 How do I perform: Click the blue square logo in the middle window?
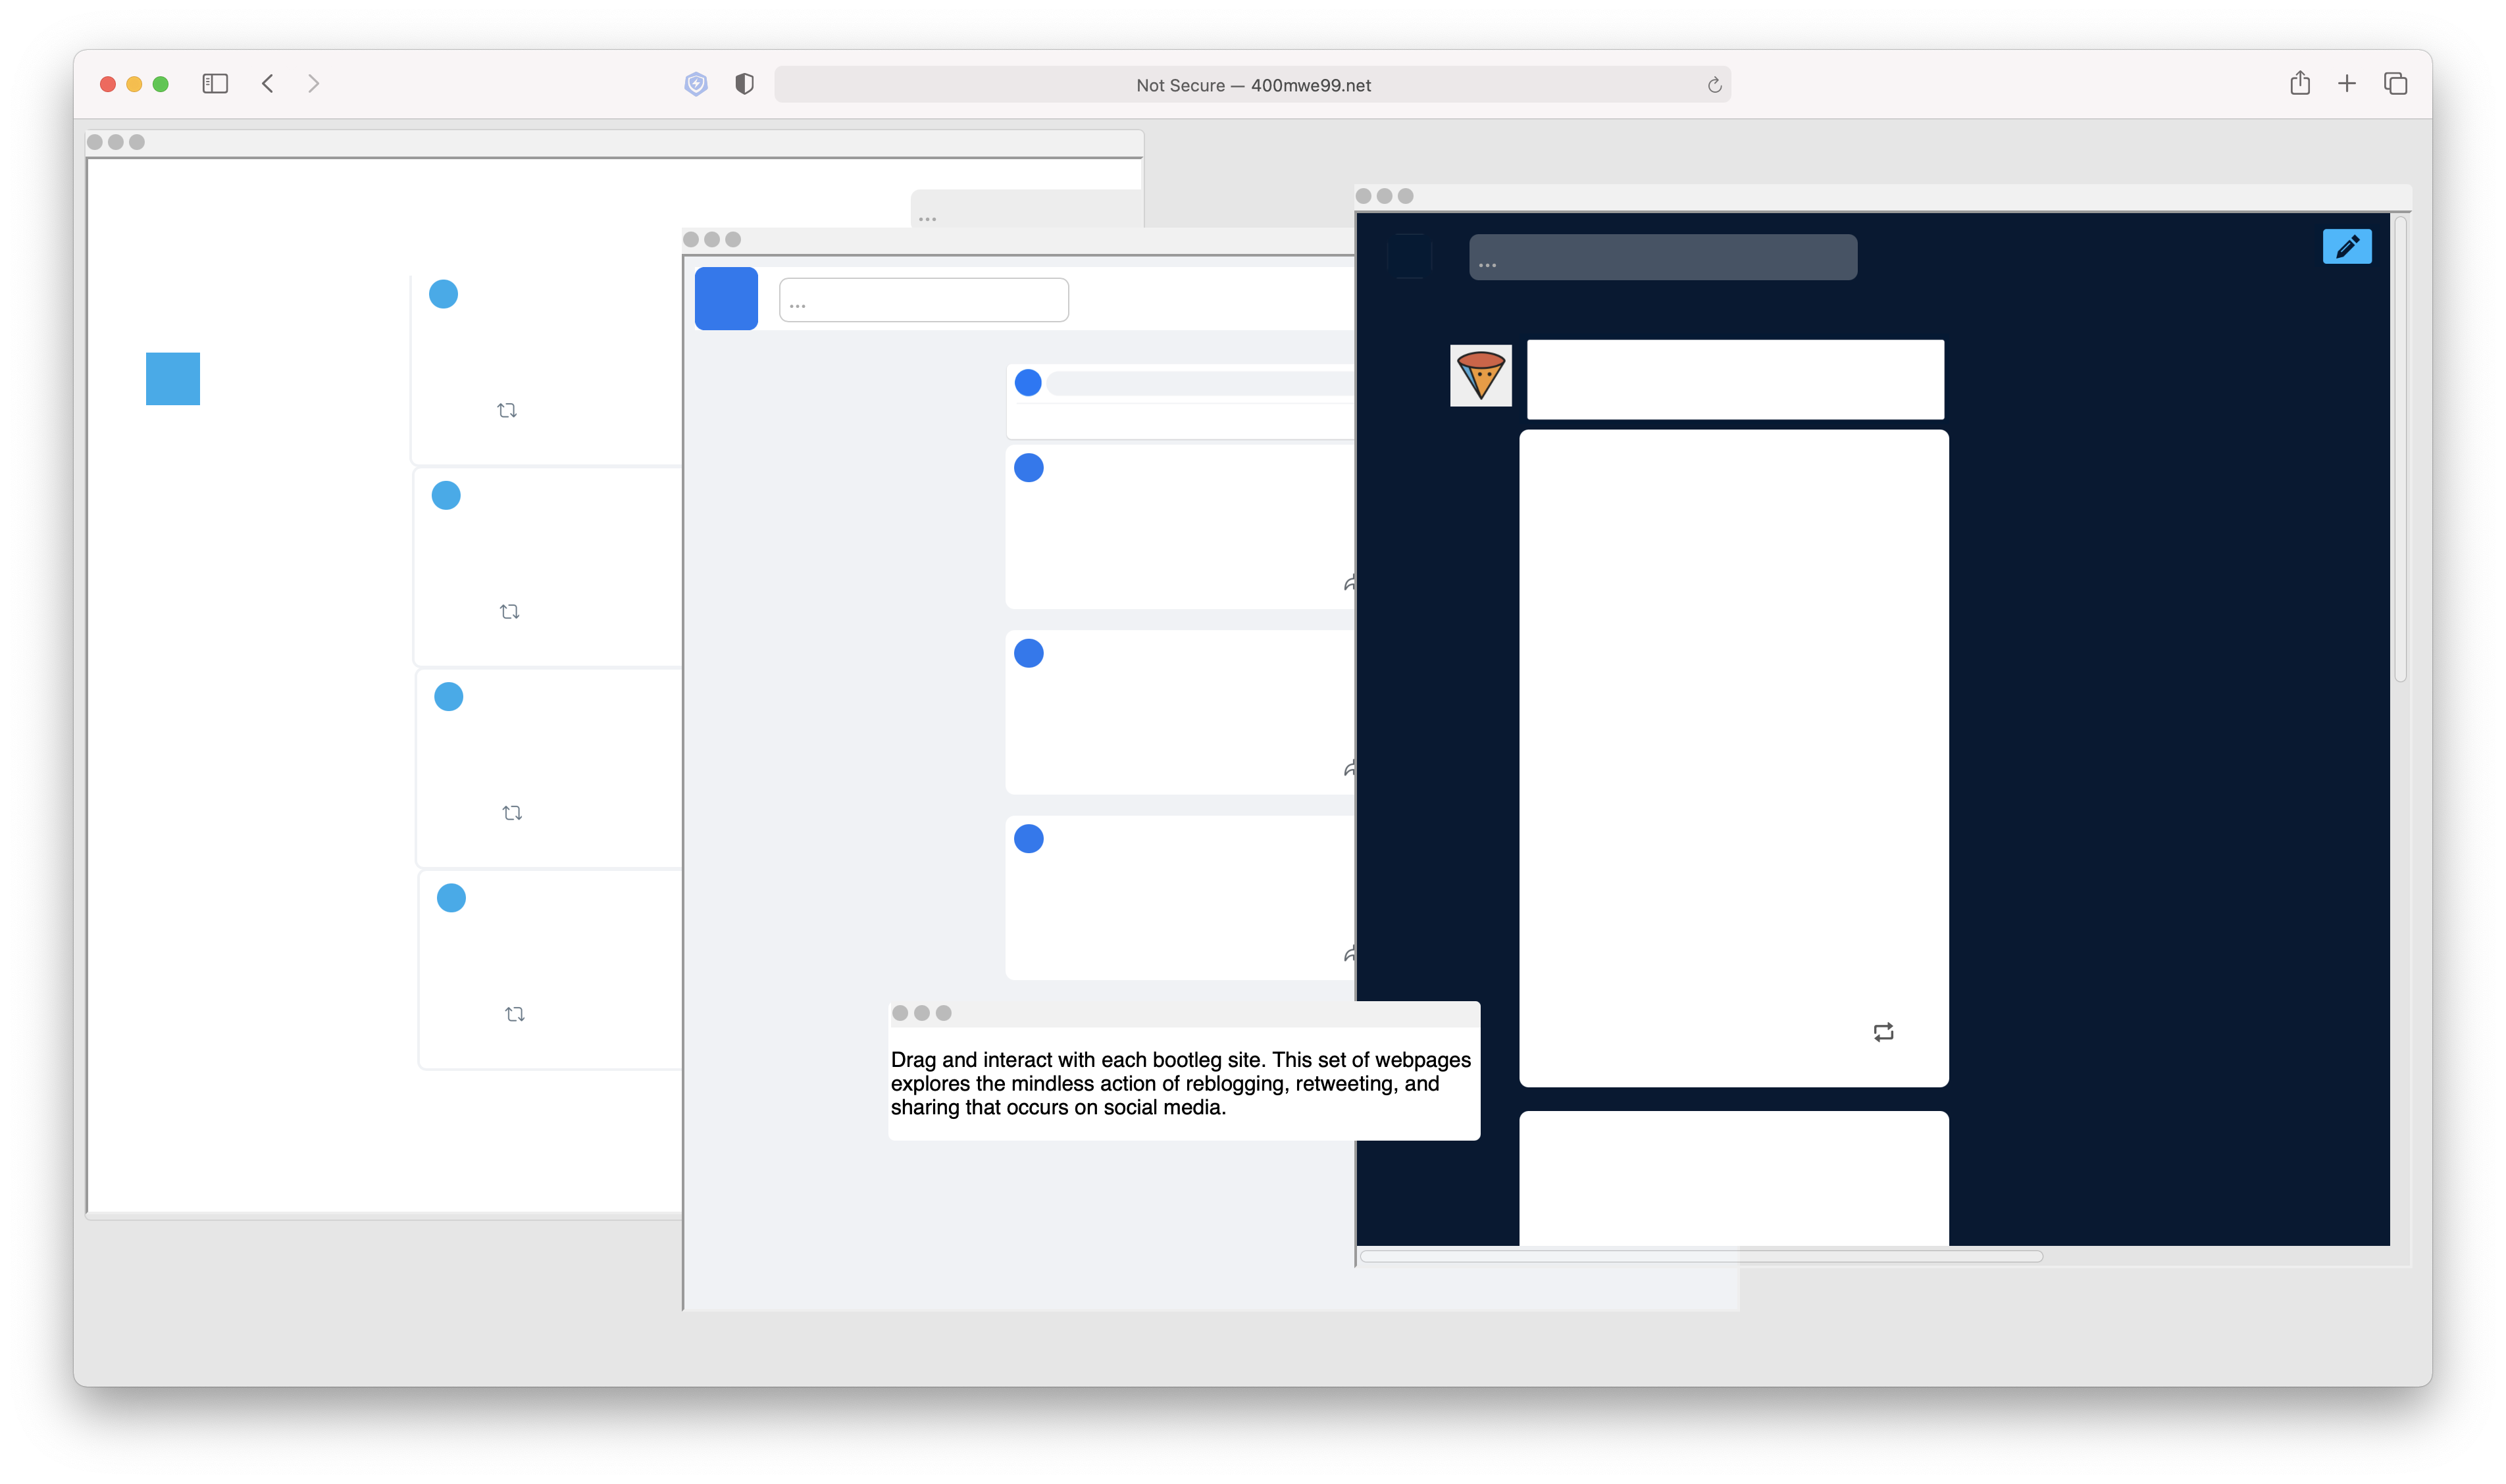tap(727, 298)
